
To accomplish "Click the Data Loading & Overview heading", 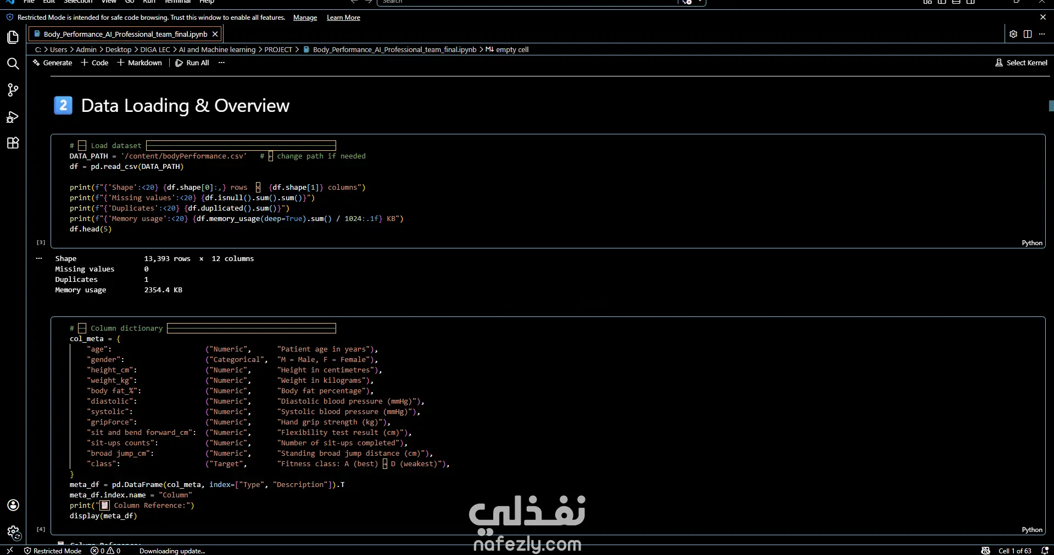I will pos(185,105).
